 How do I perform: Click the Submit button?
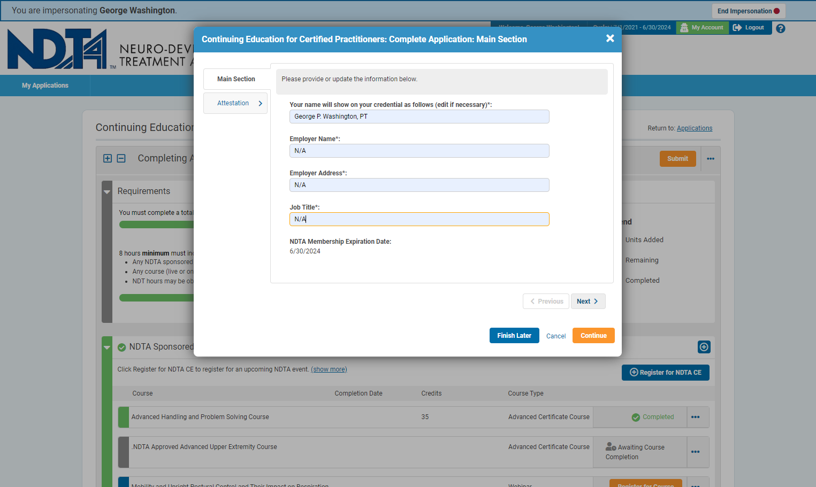click(677, 159)
